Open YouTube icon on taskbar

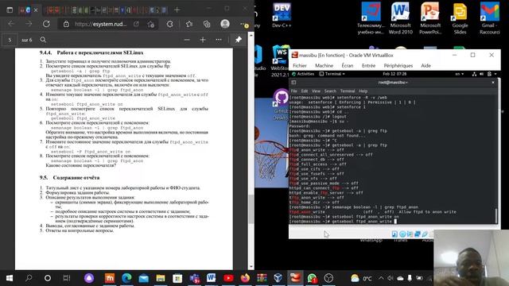pyautogui.click(x=228, y=278)
